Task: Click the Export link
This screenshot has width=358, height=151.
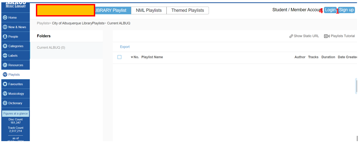Action: 125,47
